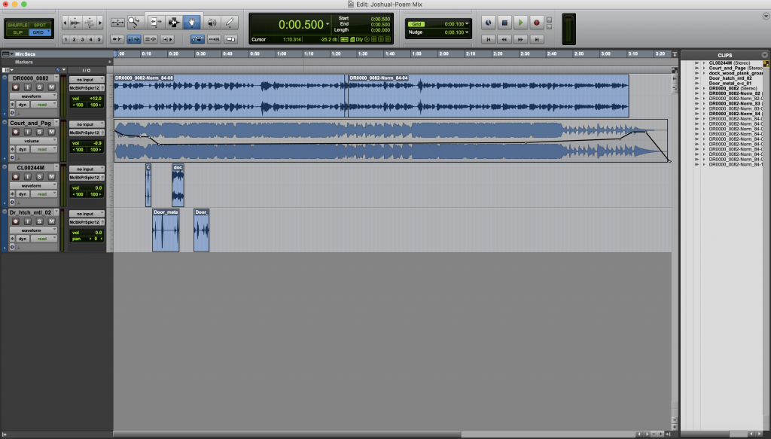Open main counter format dropdown

point(328,24)
